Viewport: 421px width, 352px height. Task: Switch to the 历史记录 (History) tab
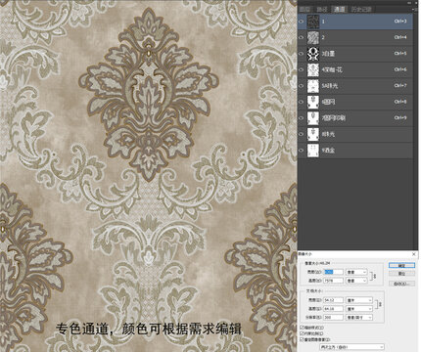[x=361, y=10]
